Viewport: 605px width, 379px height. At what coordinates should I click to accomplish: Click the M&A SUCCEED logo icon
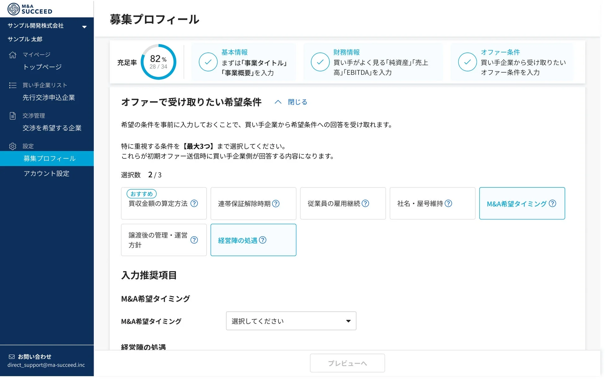click(13, 8)
